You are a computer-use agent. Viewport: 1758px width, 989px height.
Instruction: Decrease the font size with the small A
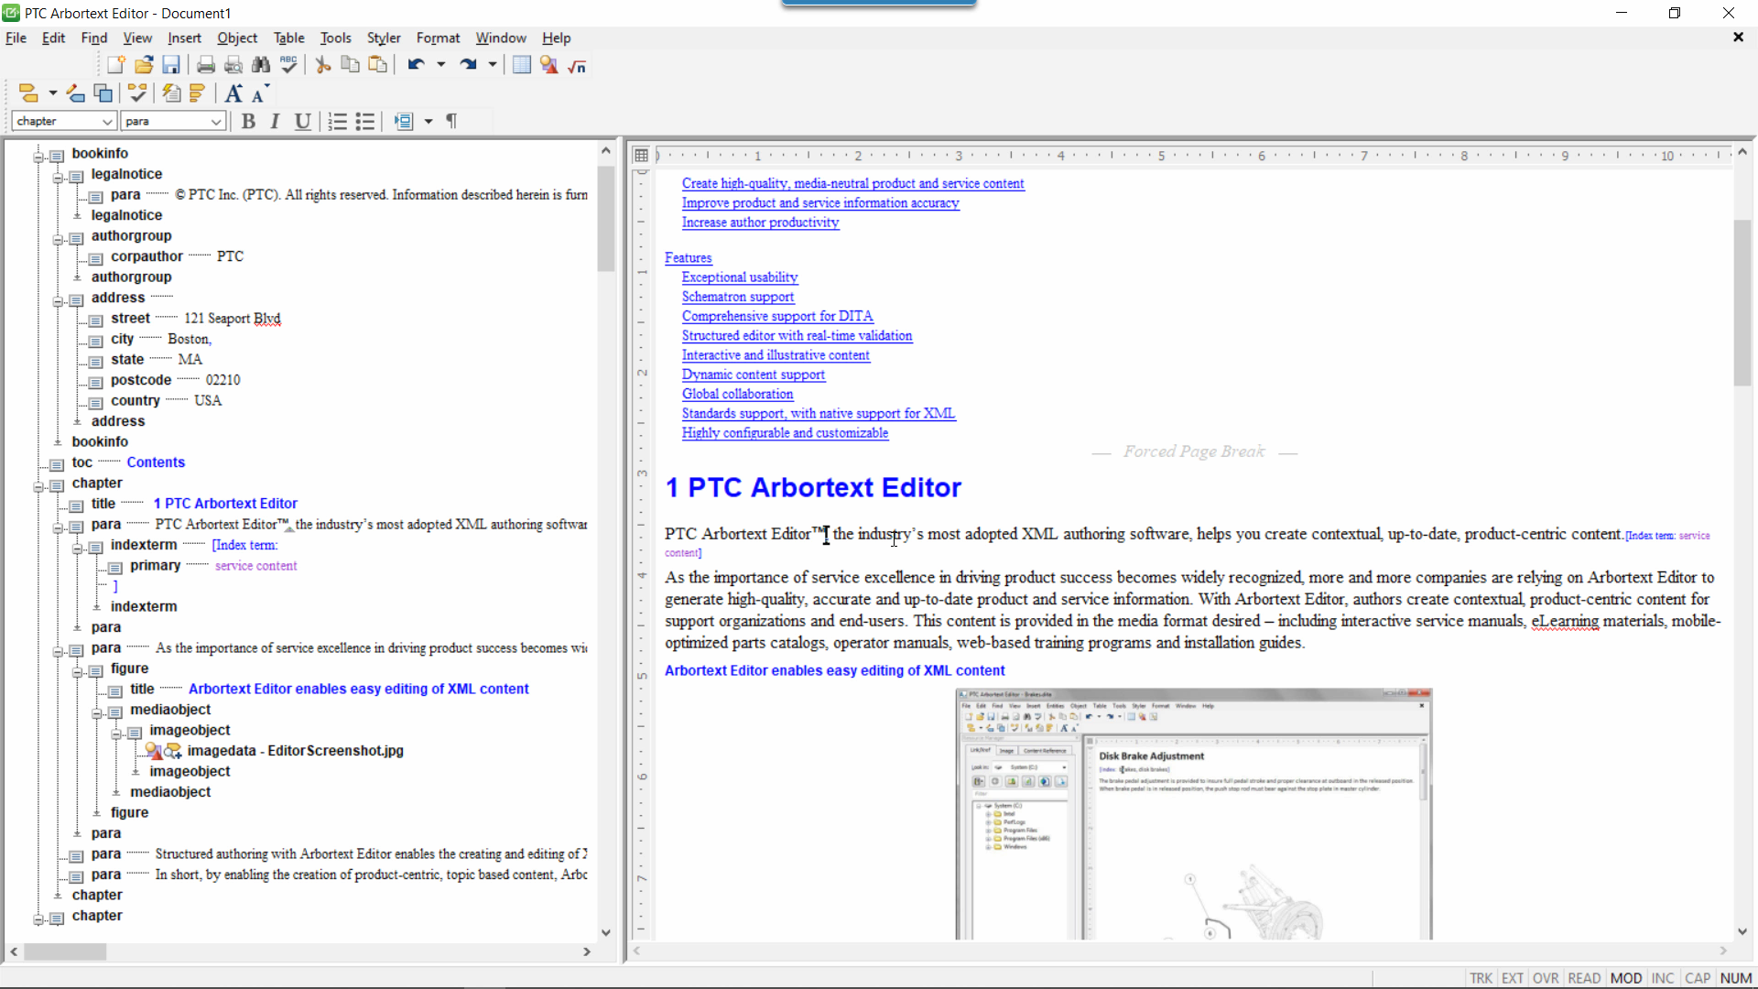coord(260,93)
